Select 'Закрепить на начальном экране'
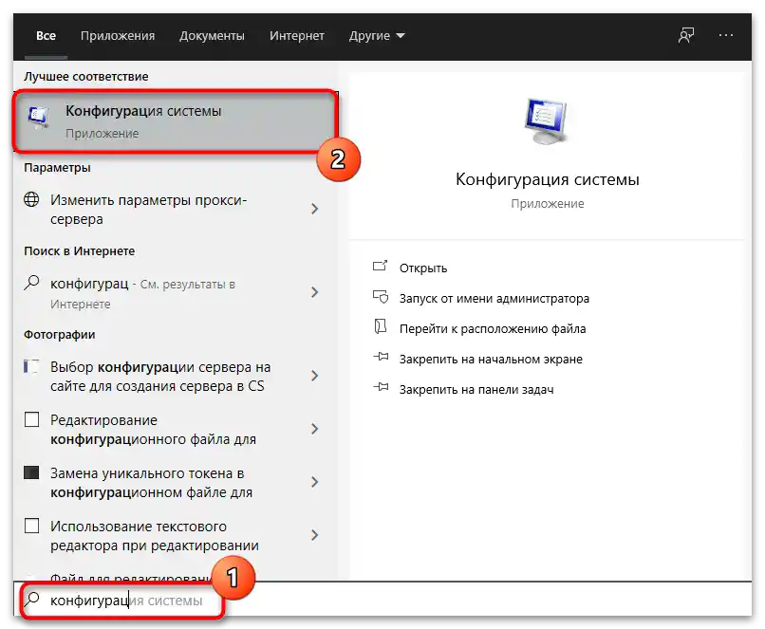The width and height of the screenshot is (765, 629). (x=491, y=359)
